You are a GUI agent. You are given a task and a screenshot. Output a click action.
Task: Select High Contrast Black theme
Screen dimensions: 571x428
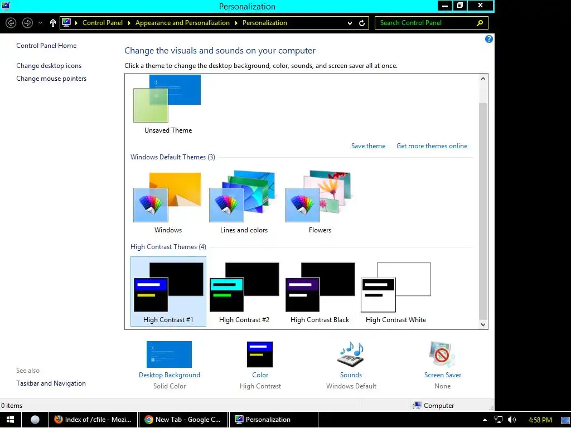coord(320,291)
